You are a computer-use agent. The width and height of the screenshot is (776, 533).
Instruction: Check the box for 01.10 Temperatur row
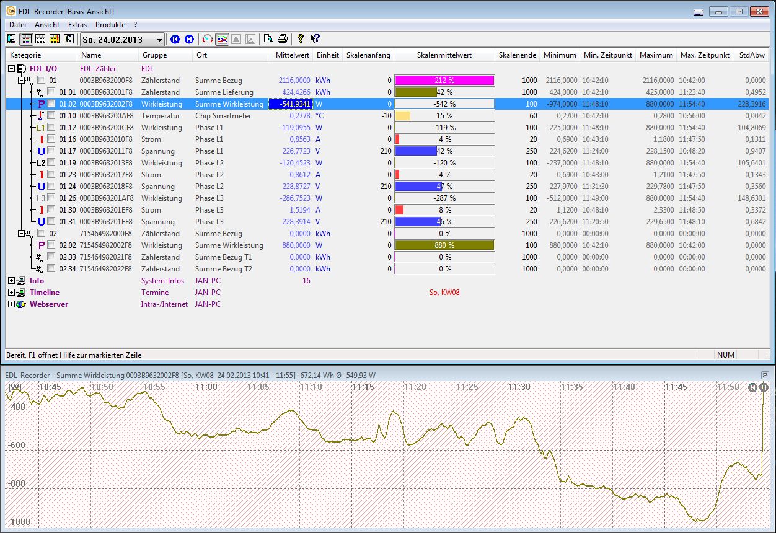point(51,116)
